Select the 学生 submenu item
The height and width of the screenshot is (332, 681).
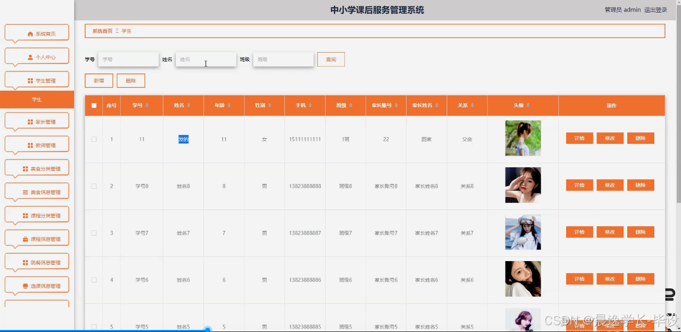pos(37,100)
